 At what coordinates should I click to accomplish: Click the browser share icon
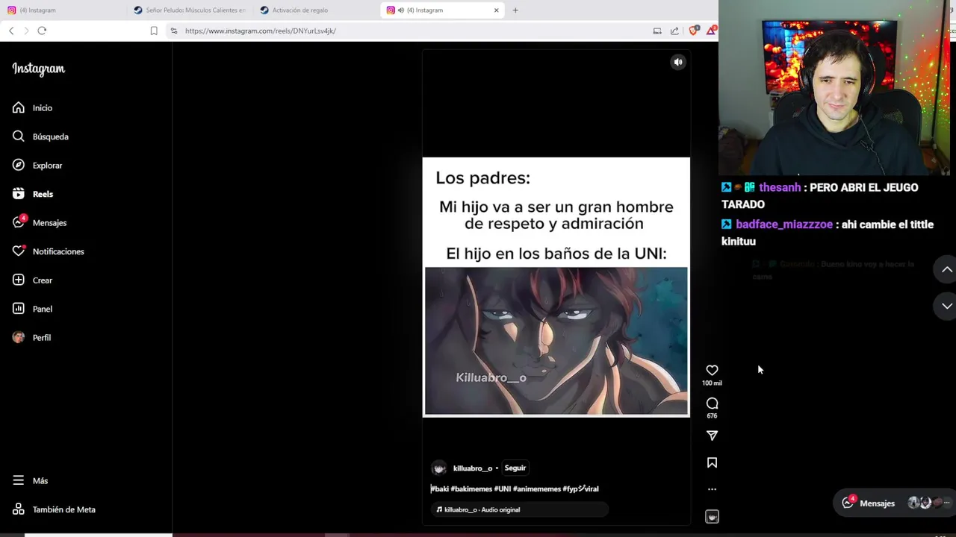click(x=674, y=31)
